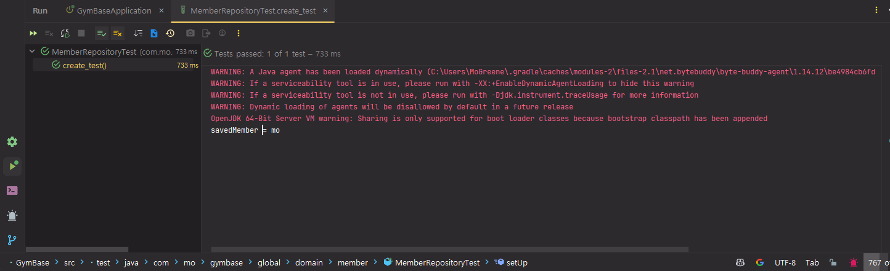Stop the running process with the square icon
Viewport: 890px width, 271px height.
81,33
